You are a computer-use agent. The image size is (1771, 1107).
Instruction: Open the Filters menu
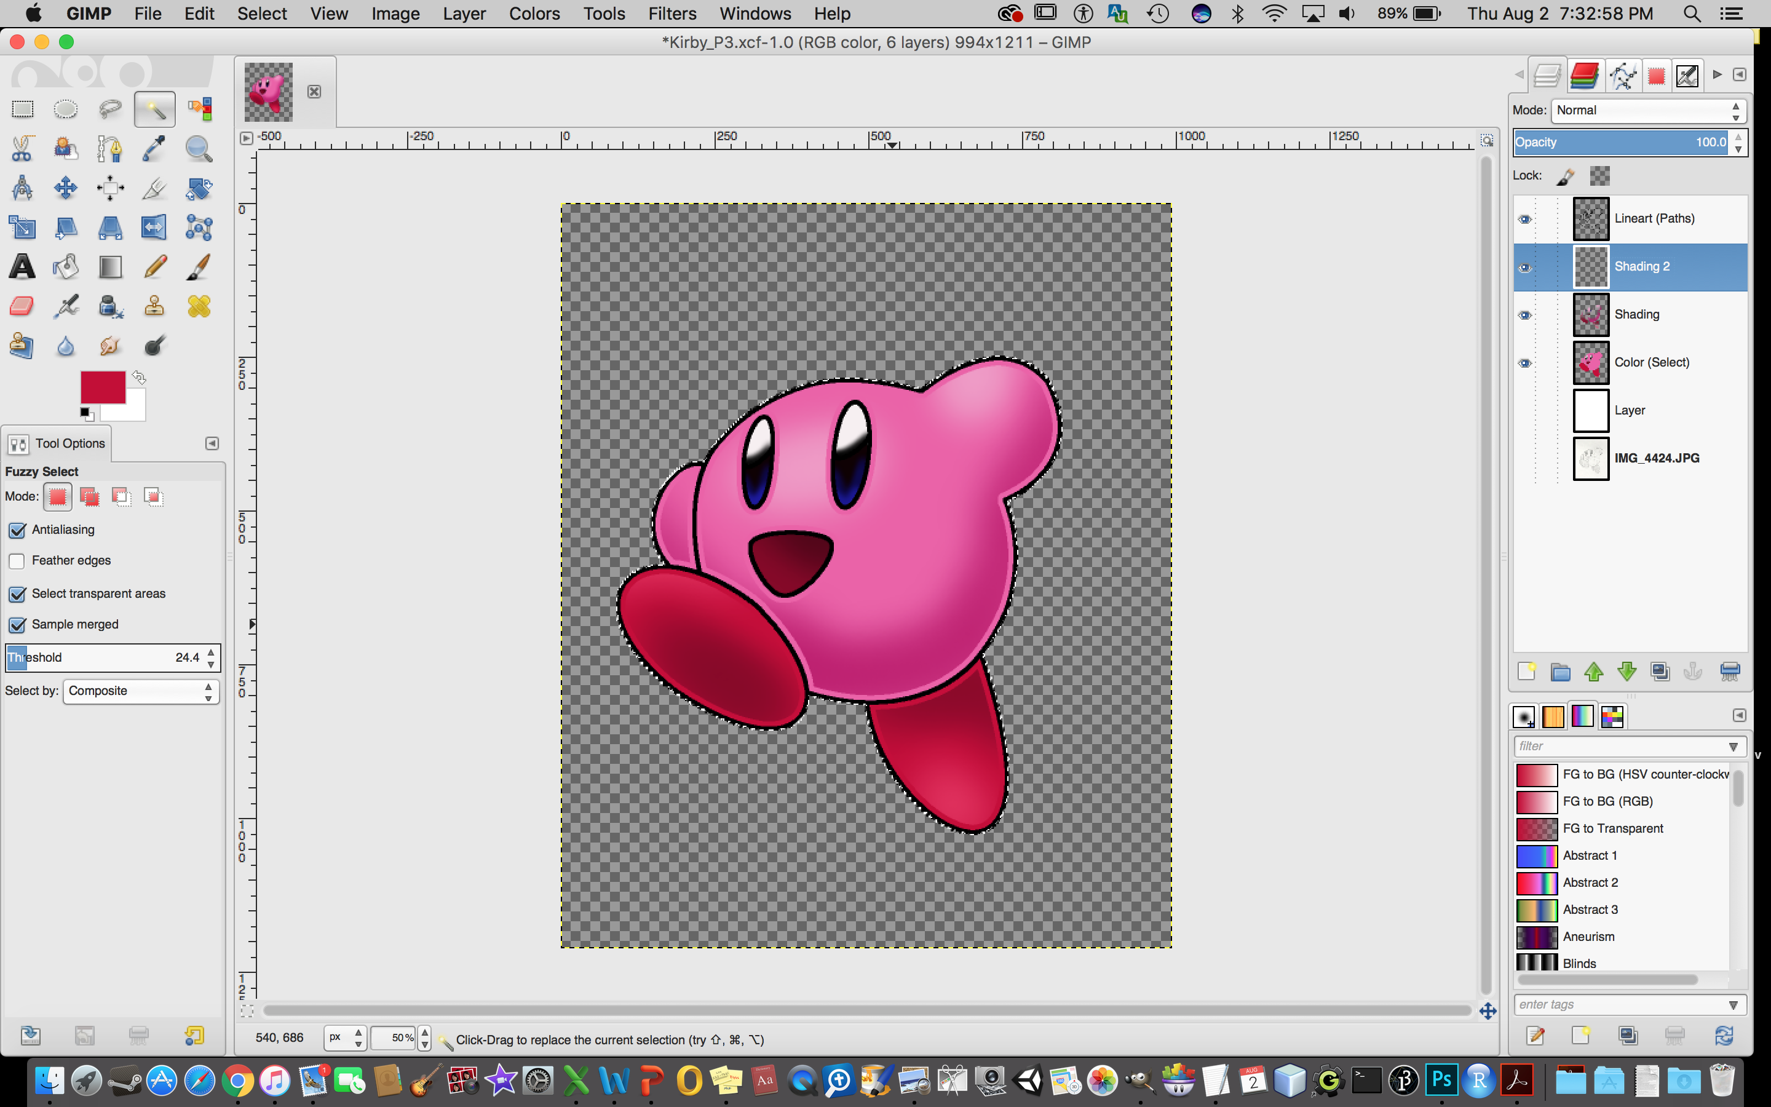672,14
